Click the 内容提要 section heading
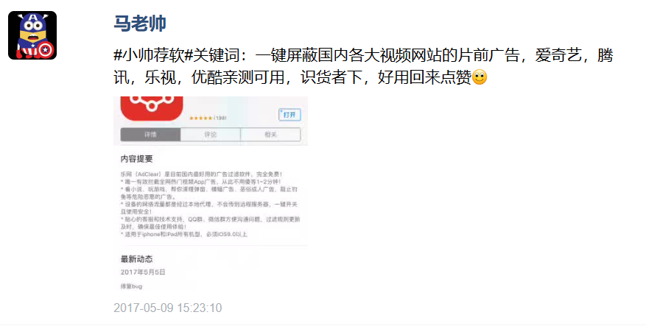 tap(136, 159)
